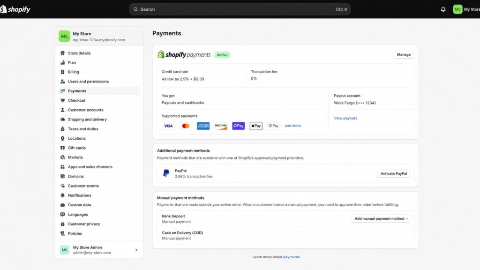480x270 pixels.
Task: Click the Discover card icon
Action: [221, 126]
